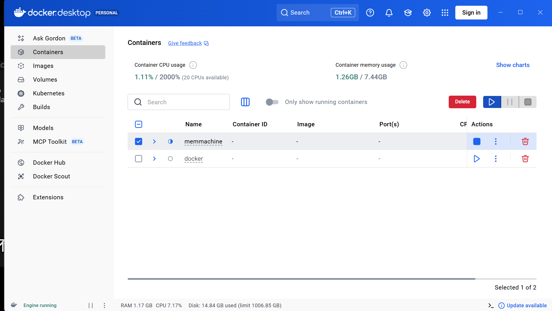Click Show charts link
Screen dimensions: 552x311
point(513,65)
